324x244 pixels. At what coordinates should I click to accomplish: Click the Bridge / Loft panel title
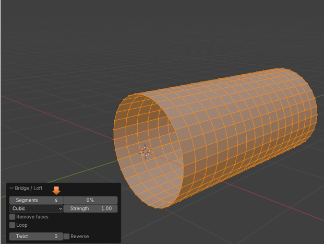point(29,188)
